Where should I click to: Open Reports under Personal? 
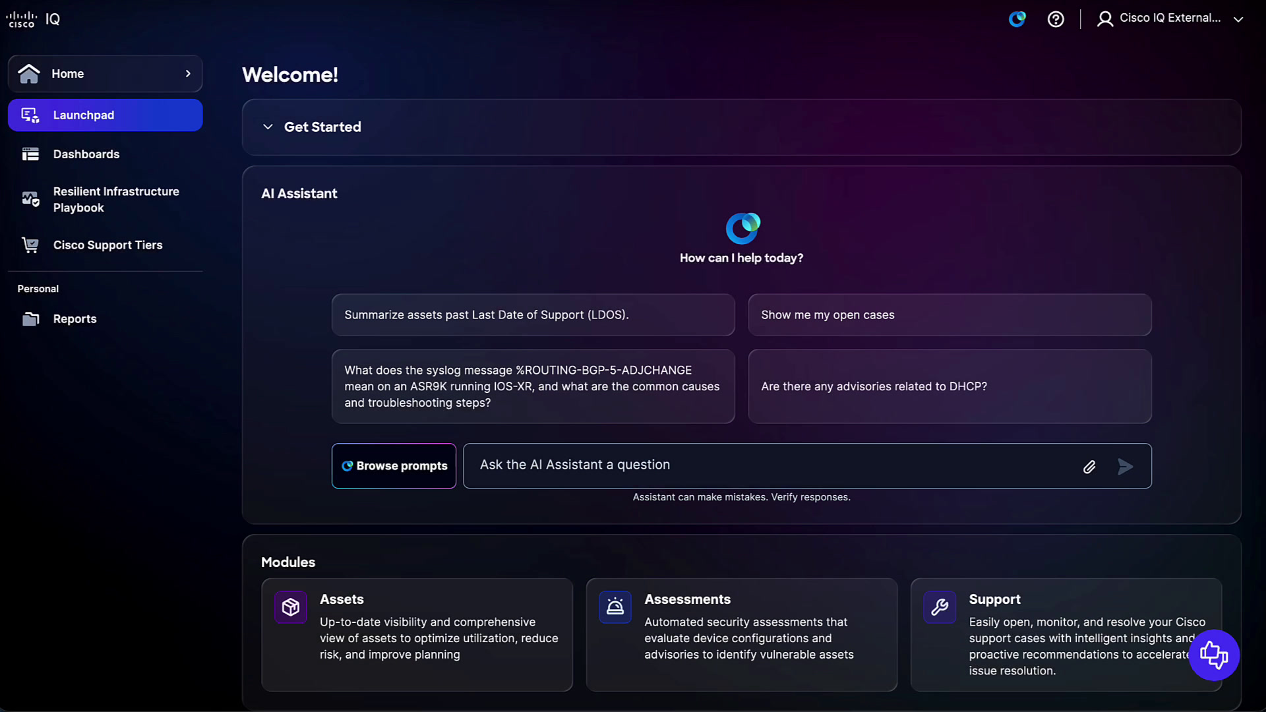tap(105, 319)
